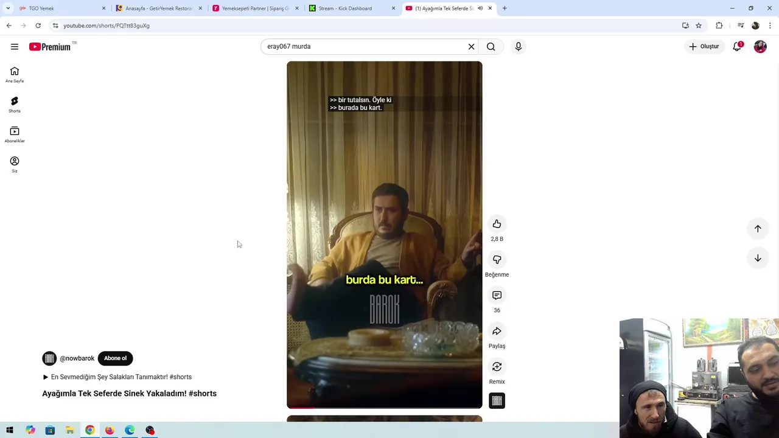Image resolution: width=779 pixels, height=438 pixels.
Task: View site information icon in the address bar
Action: [55, 26]
